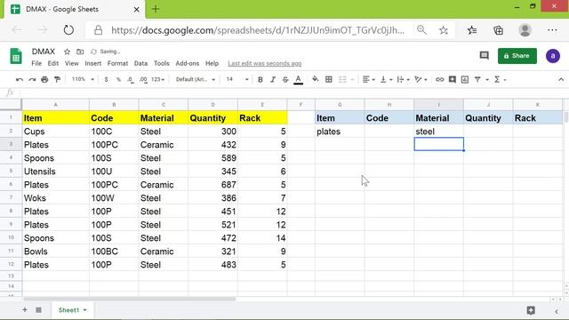Image resolution: width=569 pixels, height=320 pixels.
Task: Select the Sheet1 tab
Action: click(72, 310)
